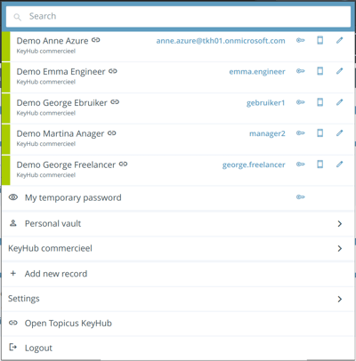Click the manager2 username link
Viewport: 356px width, 361px height.
267,133
